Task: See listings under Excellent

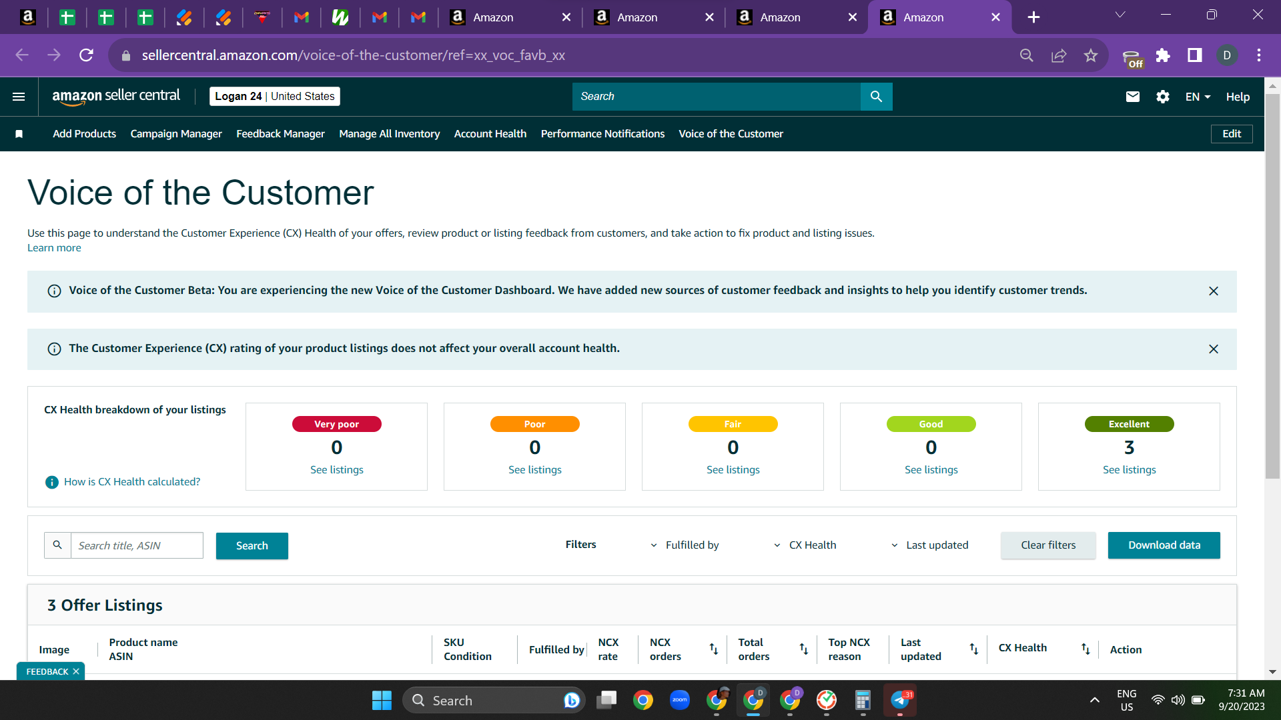Action: [1130, 470]
